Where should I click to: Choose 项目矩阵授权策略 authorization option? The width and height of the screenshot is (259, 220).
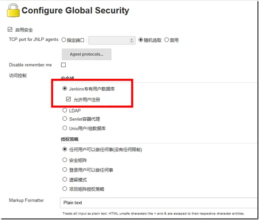[x=65, y=189]
